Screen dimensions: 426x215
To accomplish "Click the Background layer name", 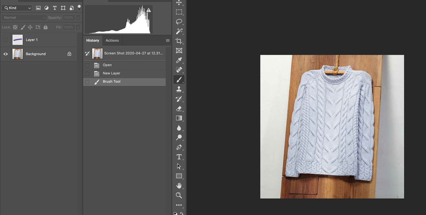I will 35,54.
